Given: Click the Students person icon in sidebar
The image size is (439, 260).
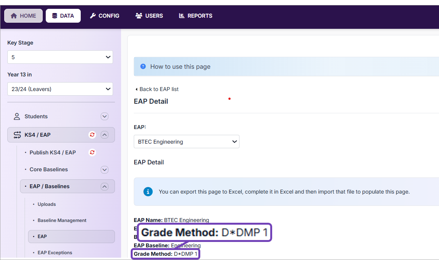Looking at the screenshot, I should click(x=17, y=116).
